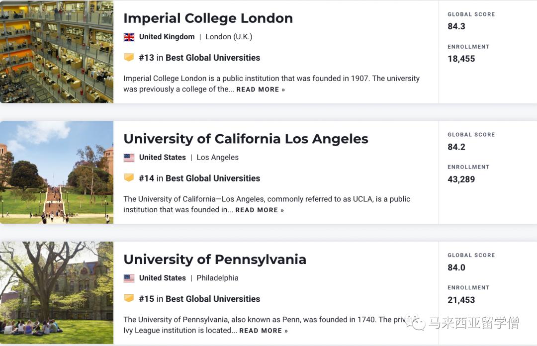
Task: Click the United Kingdom flag icon
Action: point(129,36)
